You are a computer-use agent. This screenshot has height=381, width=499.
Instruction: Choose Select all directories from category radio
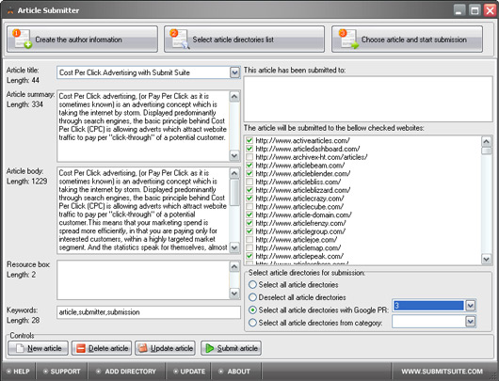252,323
